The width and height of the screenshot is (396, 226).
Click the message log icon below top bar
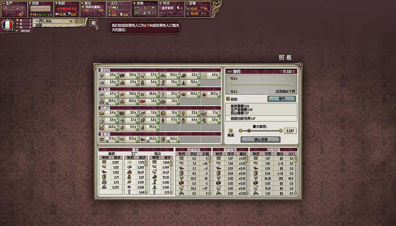(93, 23)
